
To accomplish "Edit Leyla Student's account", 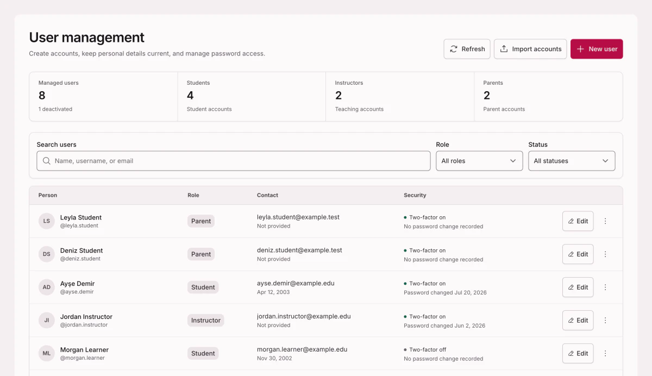I will pos(578,221).
